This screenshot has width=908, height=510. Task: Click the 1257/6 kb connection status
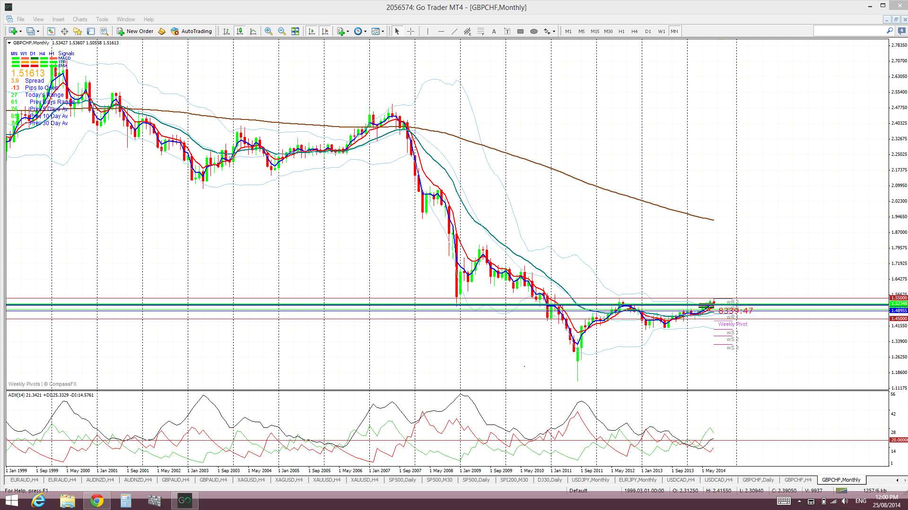[874, 491]
